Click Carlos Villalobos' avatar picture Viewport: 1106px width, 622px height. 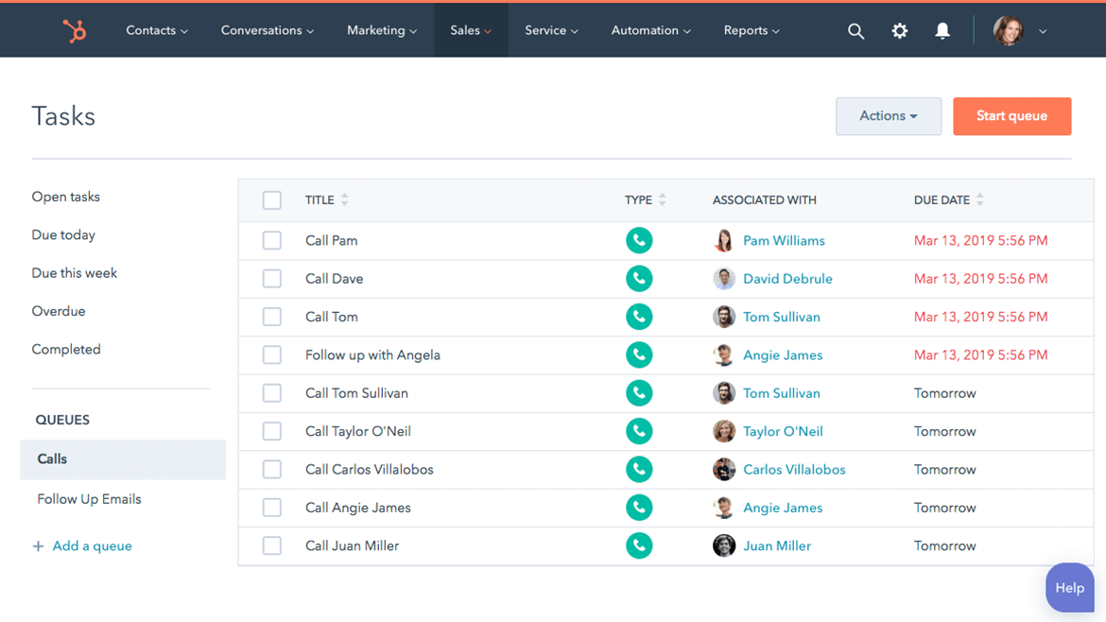(x=724, y=469)
